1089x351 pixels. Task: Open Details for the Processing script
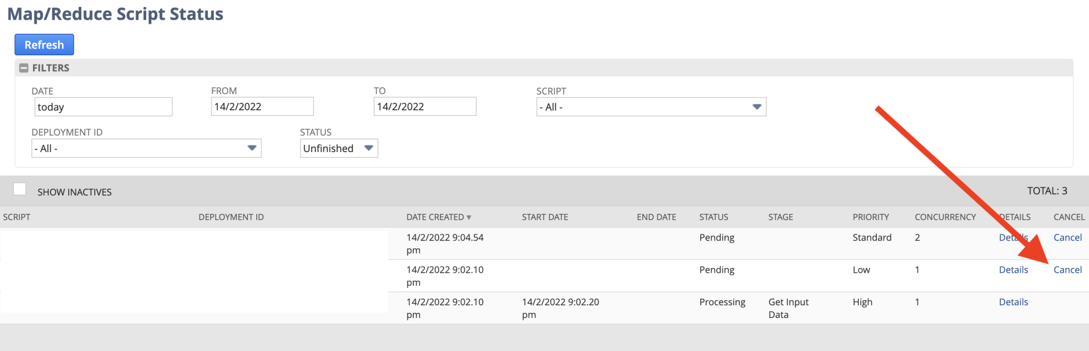1013,302
